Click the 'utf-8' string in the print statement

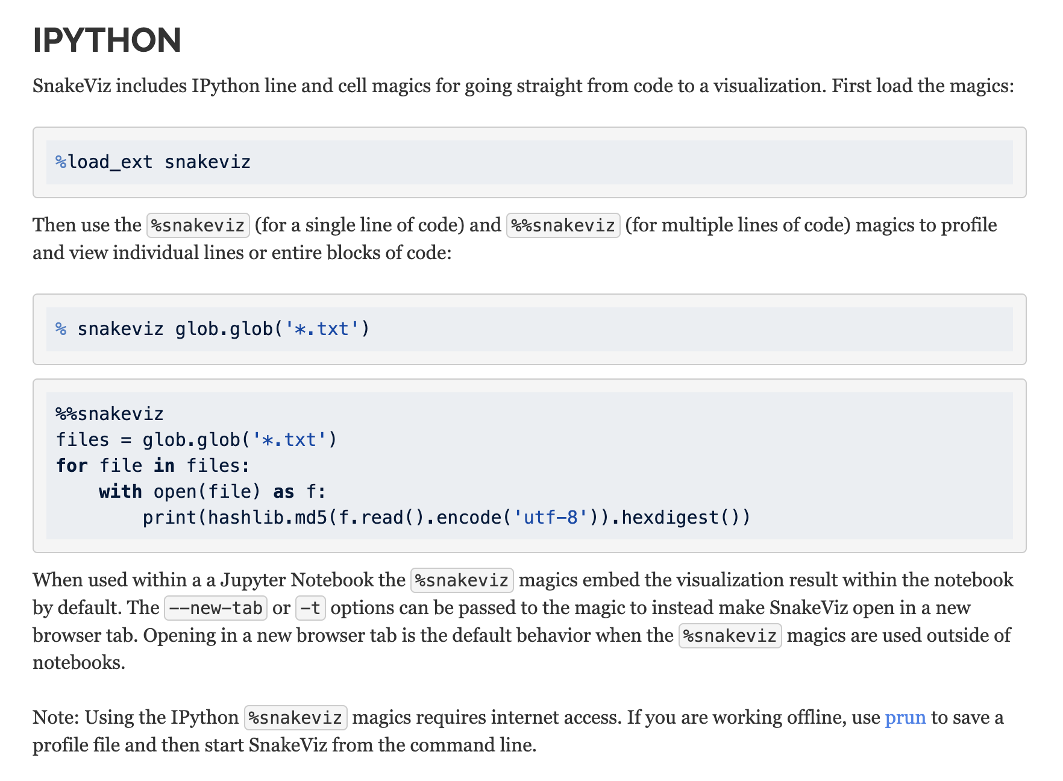click(x=551, y=518)
